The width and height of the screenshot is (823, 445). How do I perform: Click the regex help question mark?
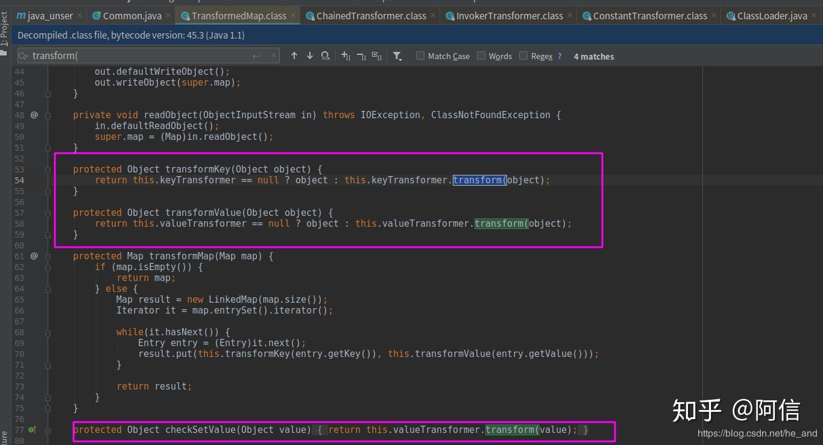coord(560,56)
